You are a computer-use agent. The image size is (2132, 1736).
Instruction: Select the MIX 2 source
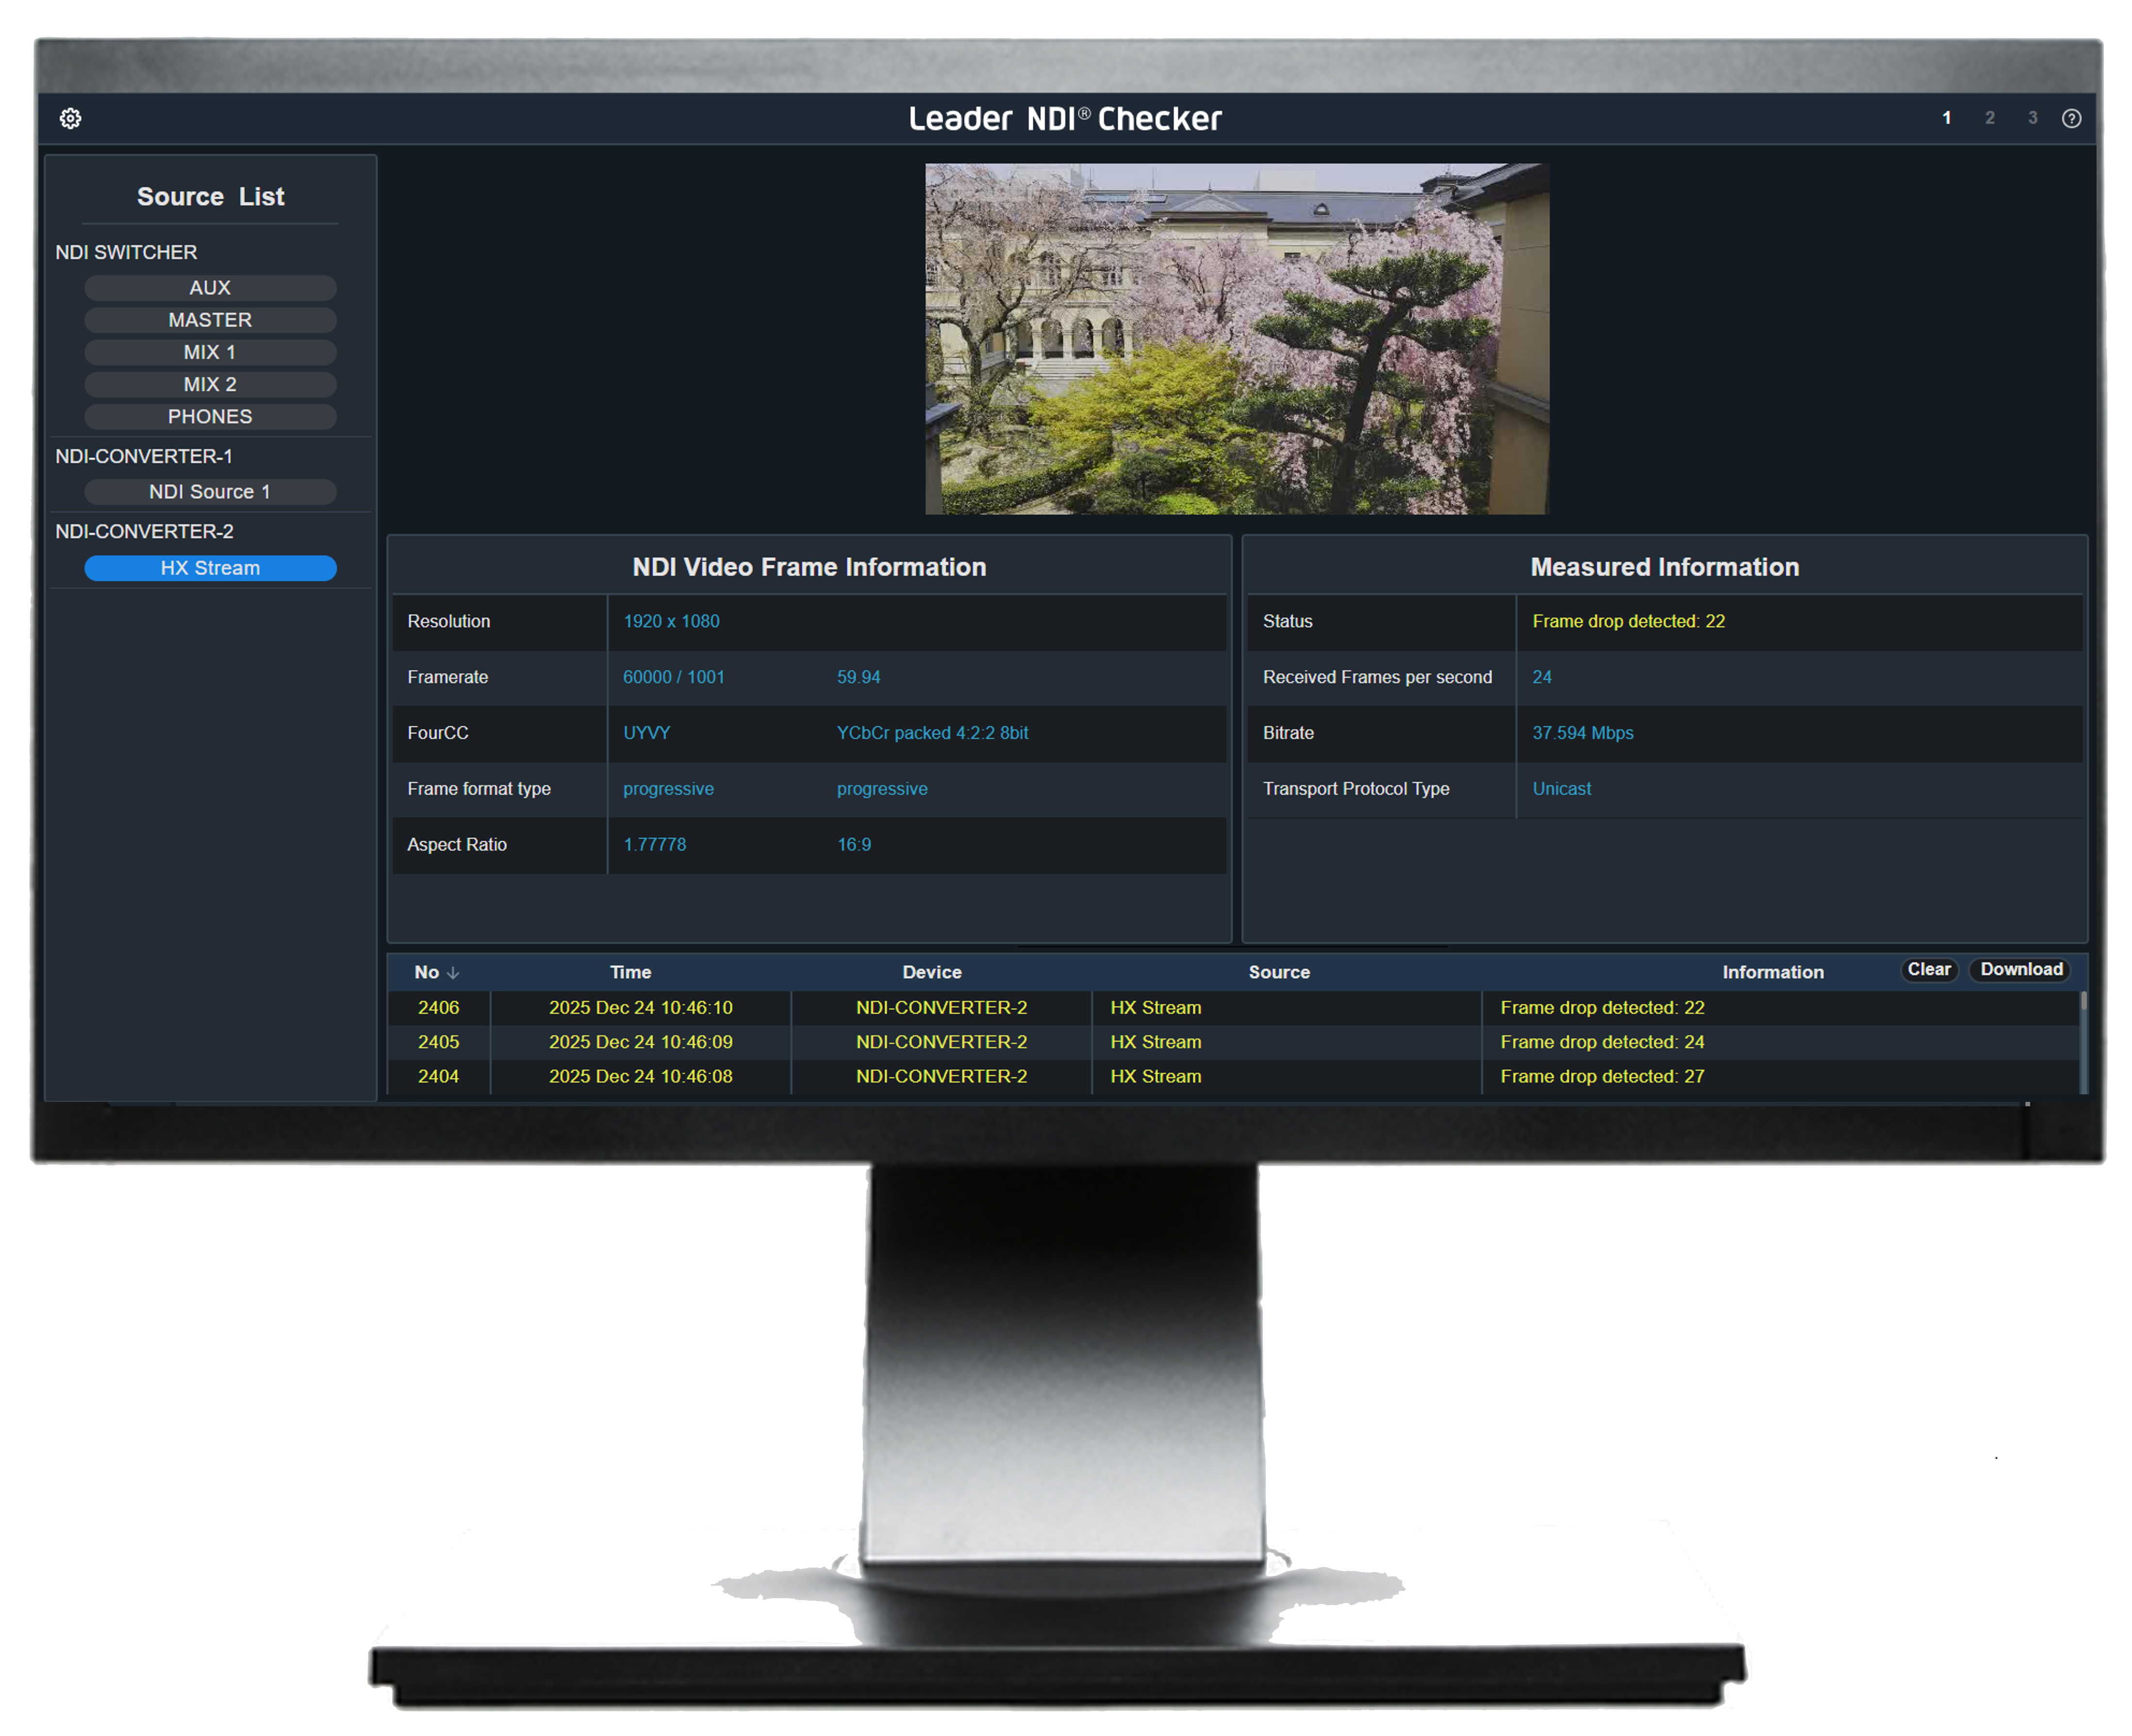click(x=210, y=384)
